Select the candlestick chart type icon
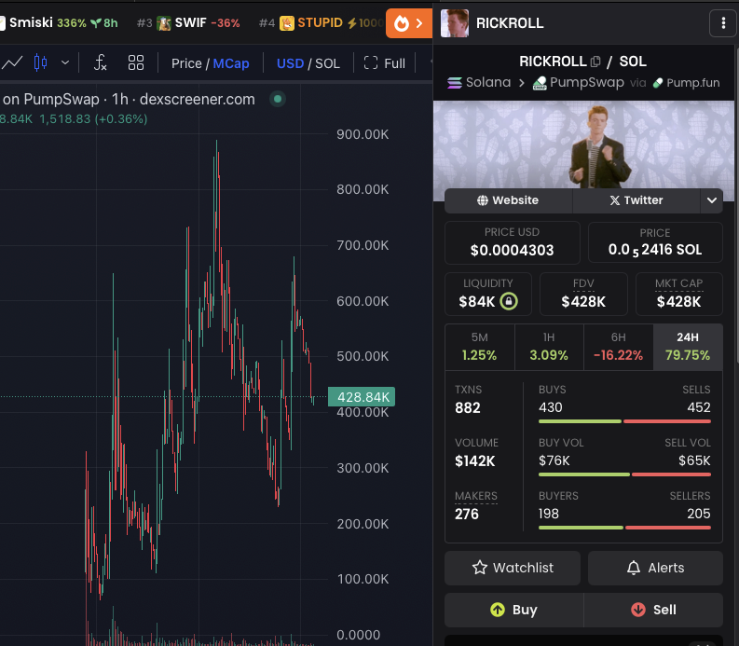 (40, 62)
